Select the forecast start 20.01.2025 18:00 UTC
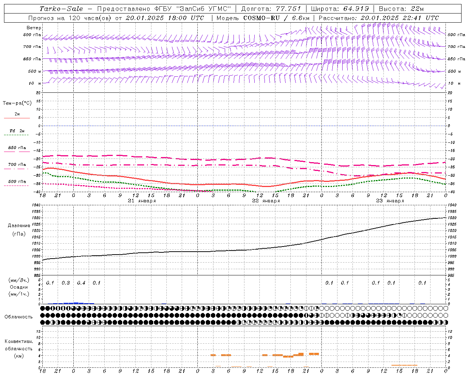This screenshot has height=374, width=467. point(165,18)
